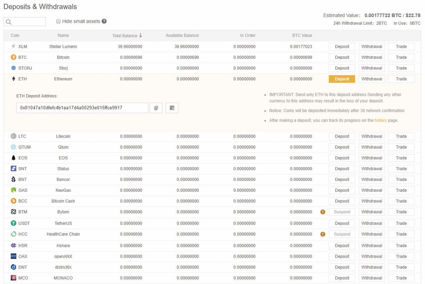Click the Deposits & Withdrawals page heading
Screen dimensions: 425x284
[x=40, y=7]
